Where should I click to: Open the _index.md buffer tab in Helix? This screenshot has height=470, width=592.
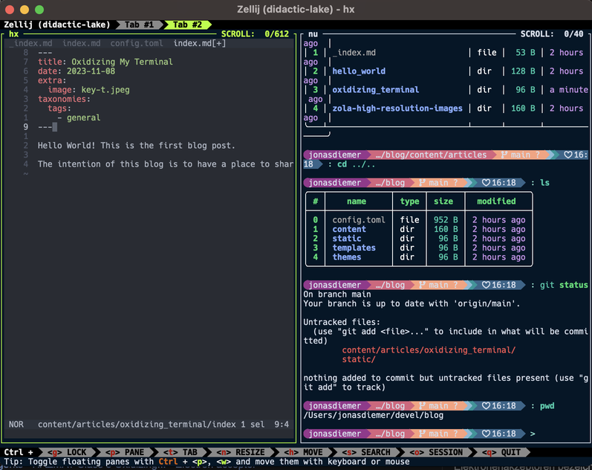coord(30,43)
